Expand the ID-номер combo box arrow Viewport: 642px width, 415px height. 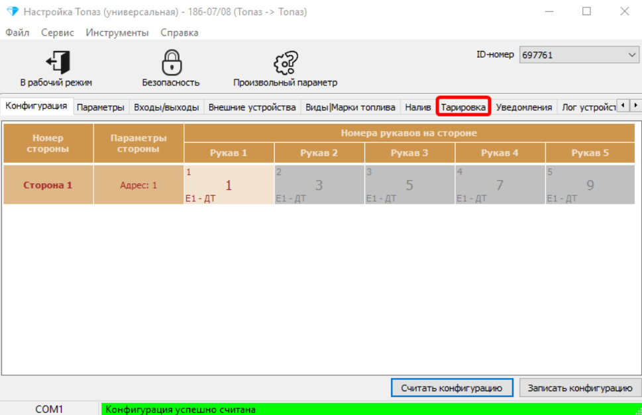pos(632,55)
